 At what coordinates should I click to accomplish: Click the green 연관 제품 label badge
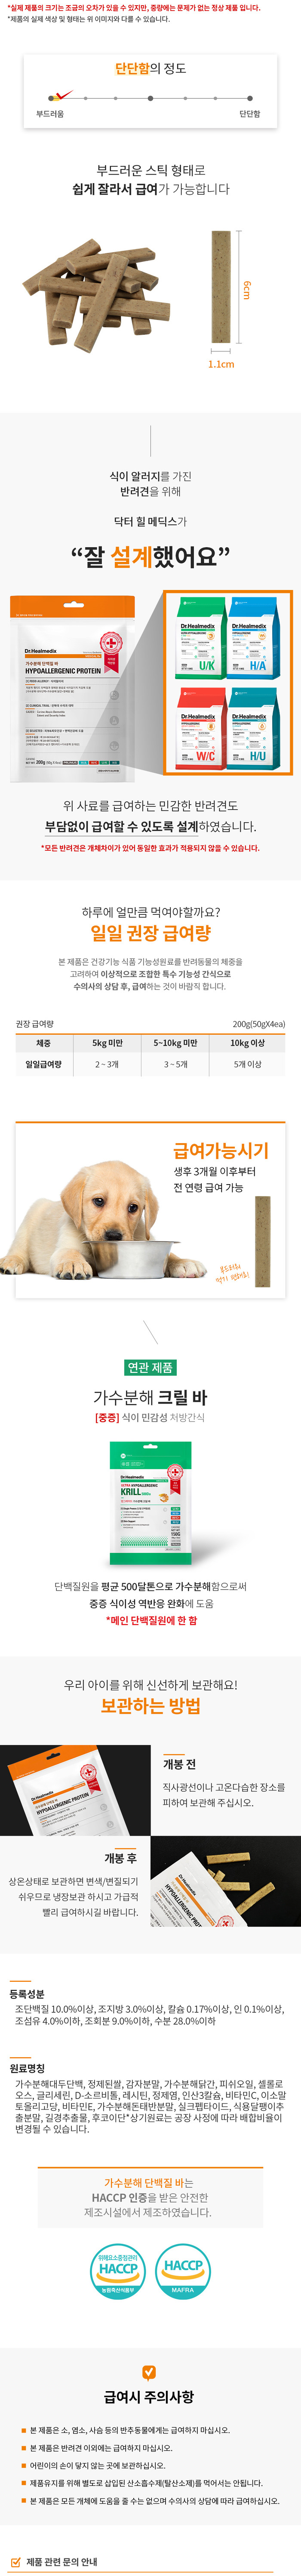[150, 1367]
